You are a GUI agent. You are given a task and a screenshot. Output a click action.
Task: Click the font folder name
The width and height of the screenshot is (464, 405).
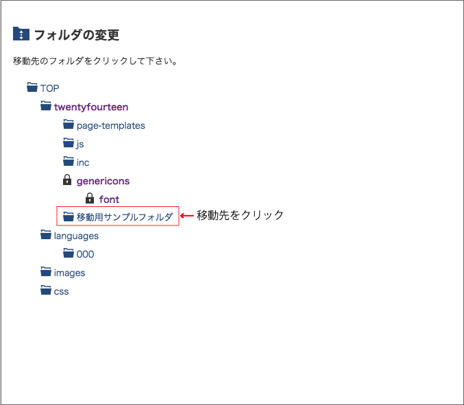click(109, 199)
